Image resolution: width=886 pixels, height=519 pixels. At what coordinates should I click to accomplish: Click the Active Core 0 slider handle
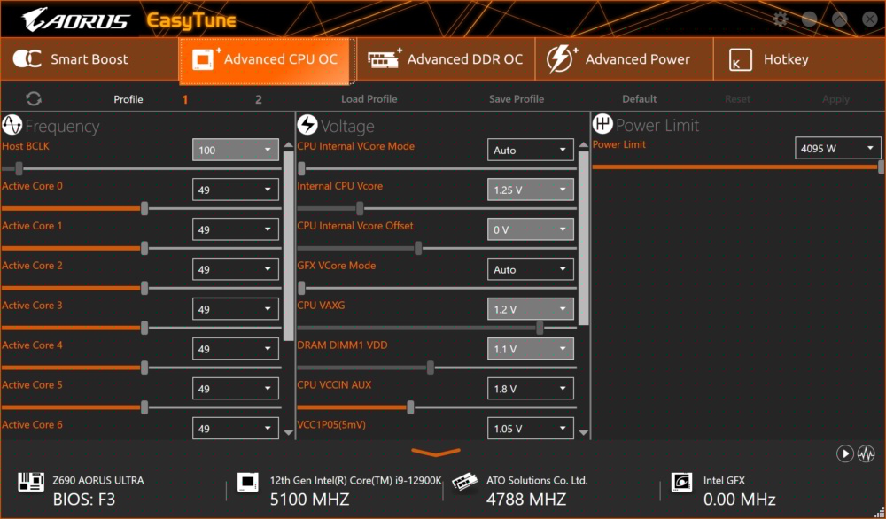pos(144,208)
